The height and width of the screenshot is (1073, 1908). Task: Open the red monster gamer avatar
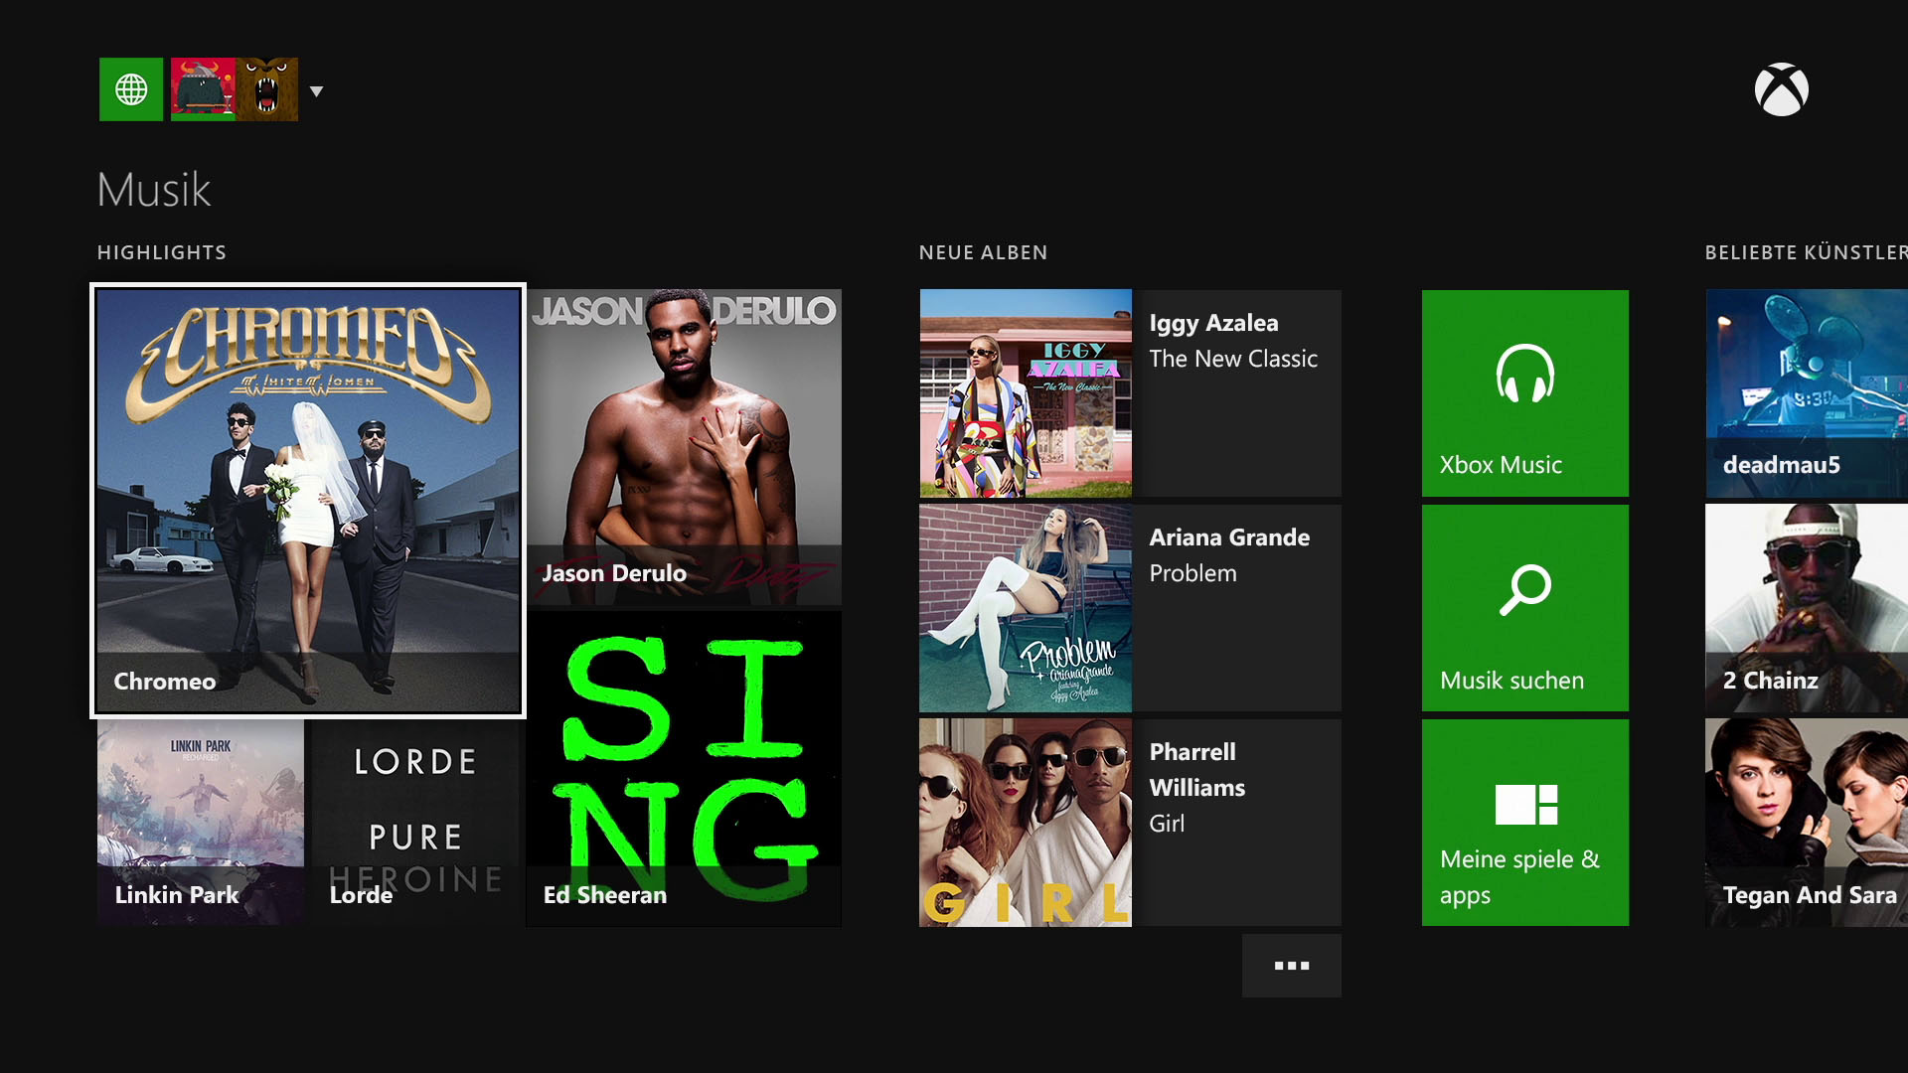[x=203, y=89]
